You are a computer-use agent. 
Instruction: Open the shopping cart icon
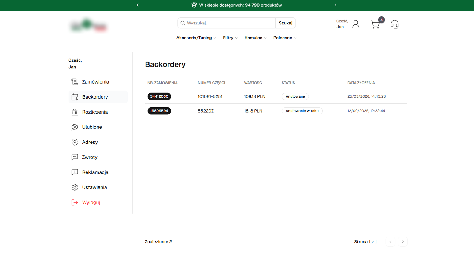pyautogui.click(x=375, y=24)
